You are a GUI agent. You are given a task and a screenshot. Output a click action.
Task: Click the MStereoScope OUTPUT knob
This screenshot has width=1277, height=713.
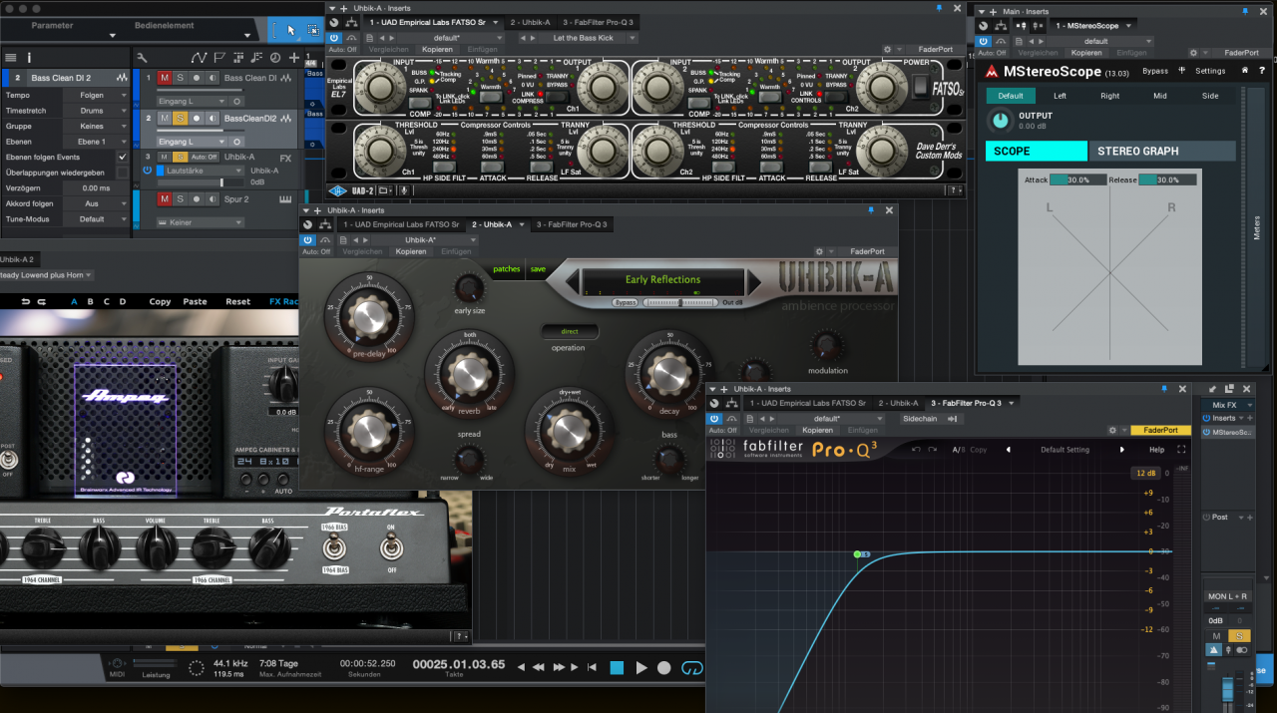(999, 121)
